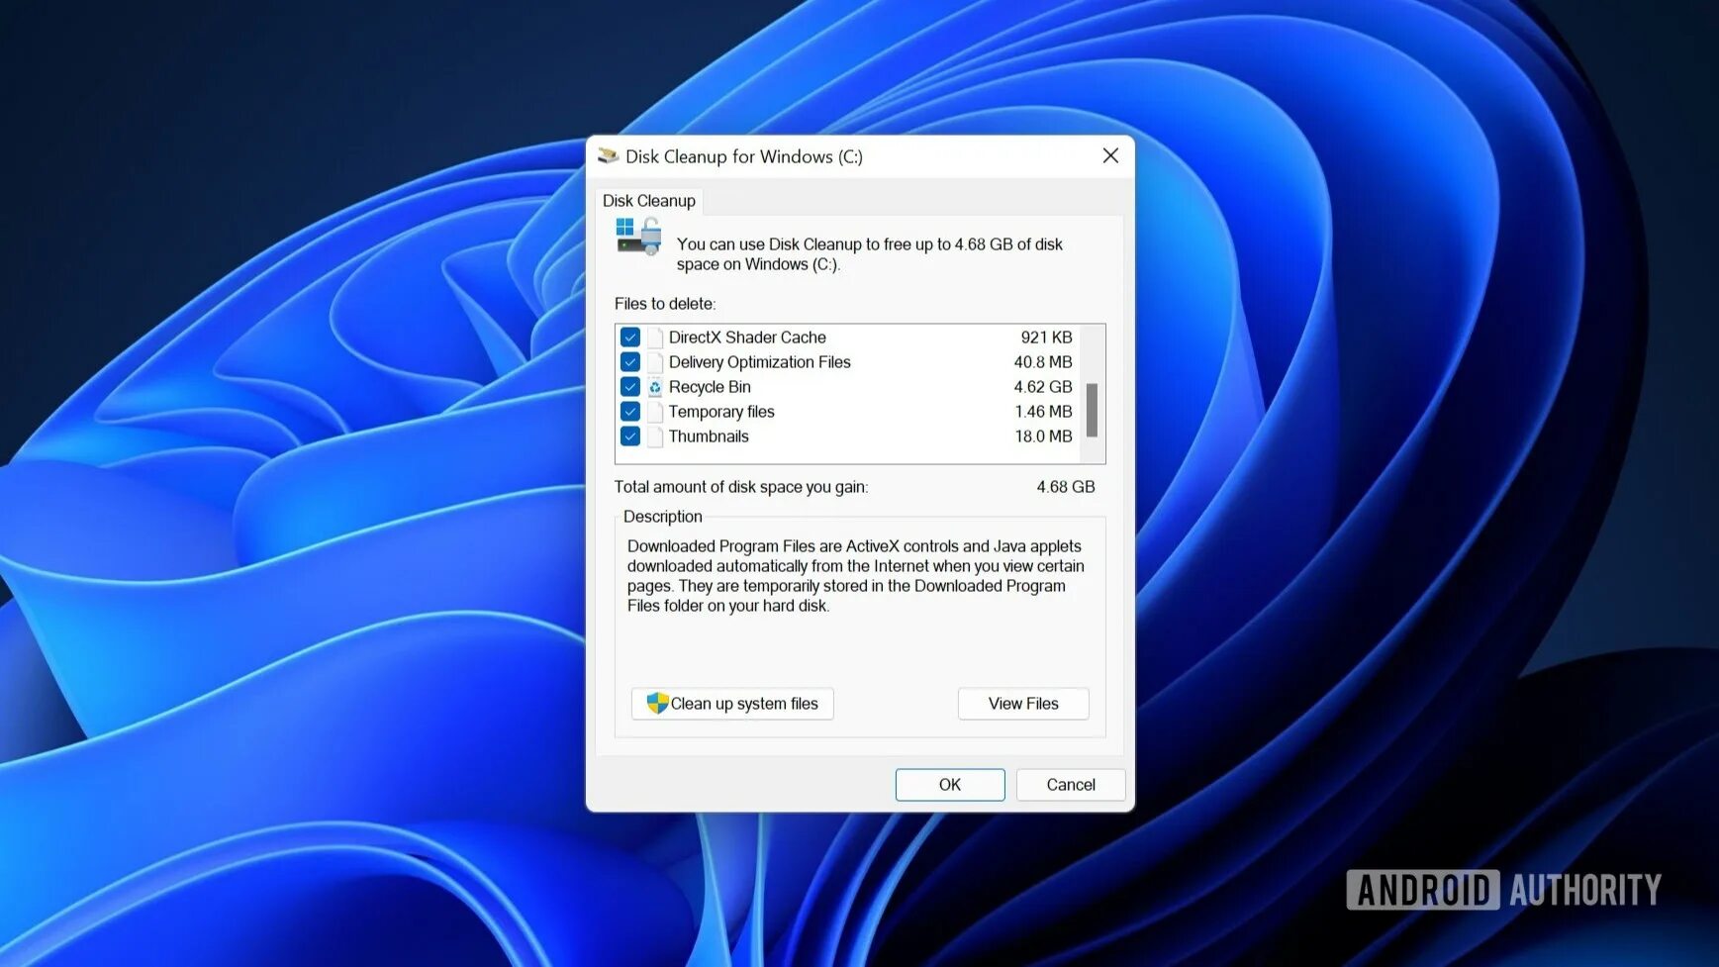Click the Temporary files page icon
The height and width of the screenshot is (967, 1719).
tap(655, 412)
